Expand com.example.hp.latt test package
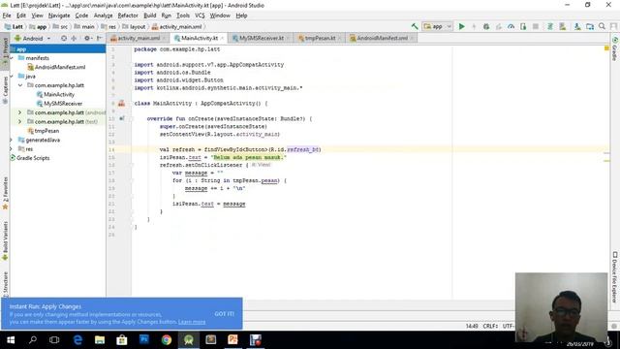The image size is (620, 349). [x=20, y=121]
